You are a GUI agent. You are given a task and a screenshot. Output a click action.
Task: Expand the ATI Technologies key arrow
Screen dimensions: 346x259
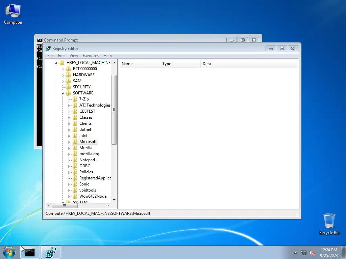click(69, 106)
